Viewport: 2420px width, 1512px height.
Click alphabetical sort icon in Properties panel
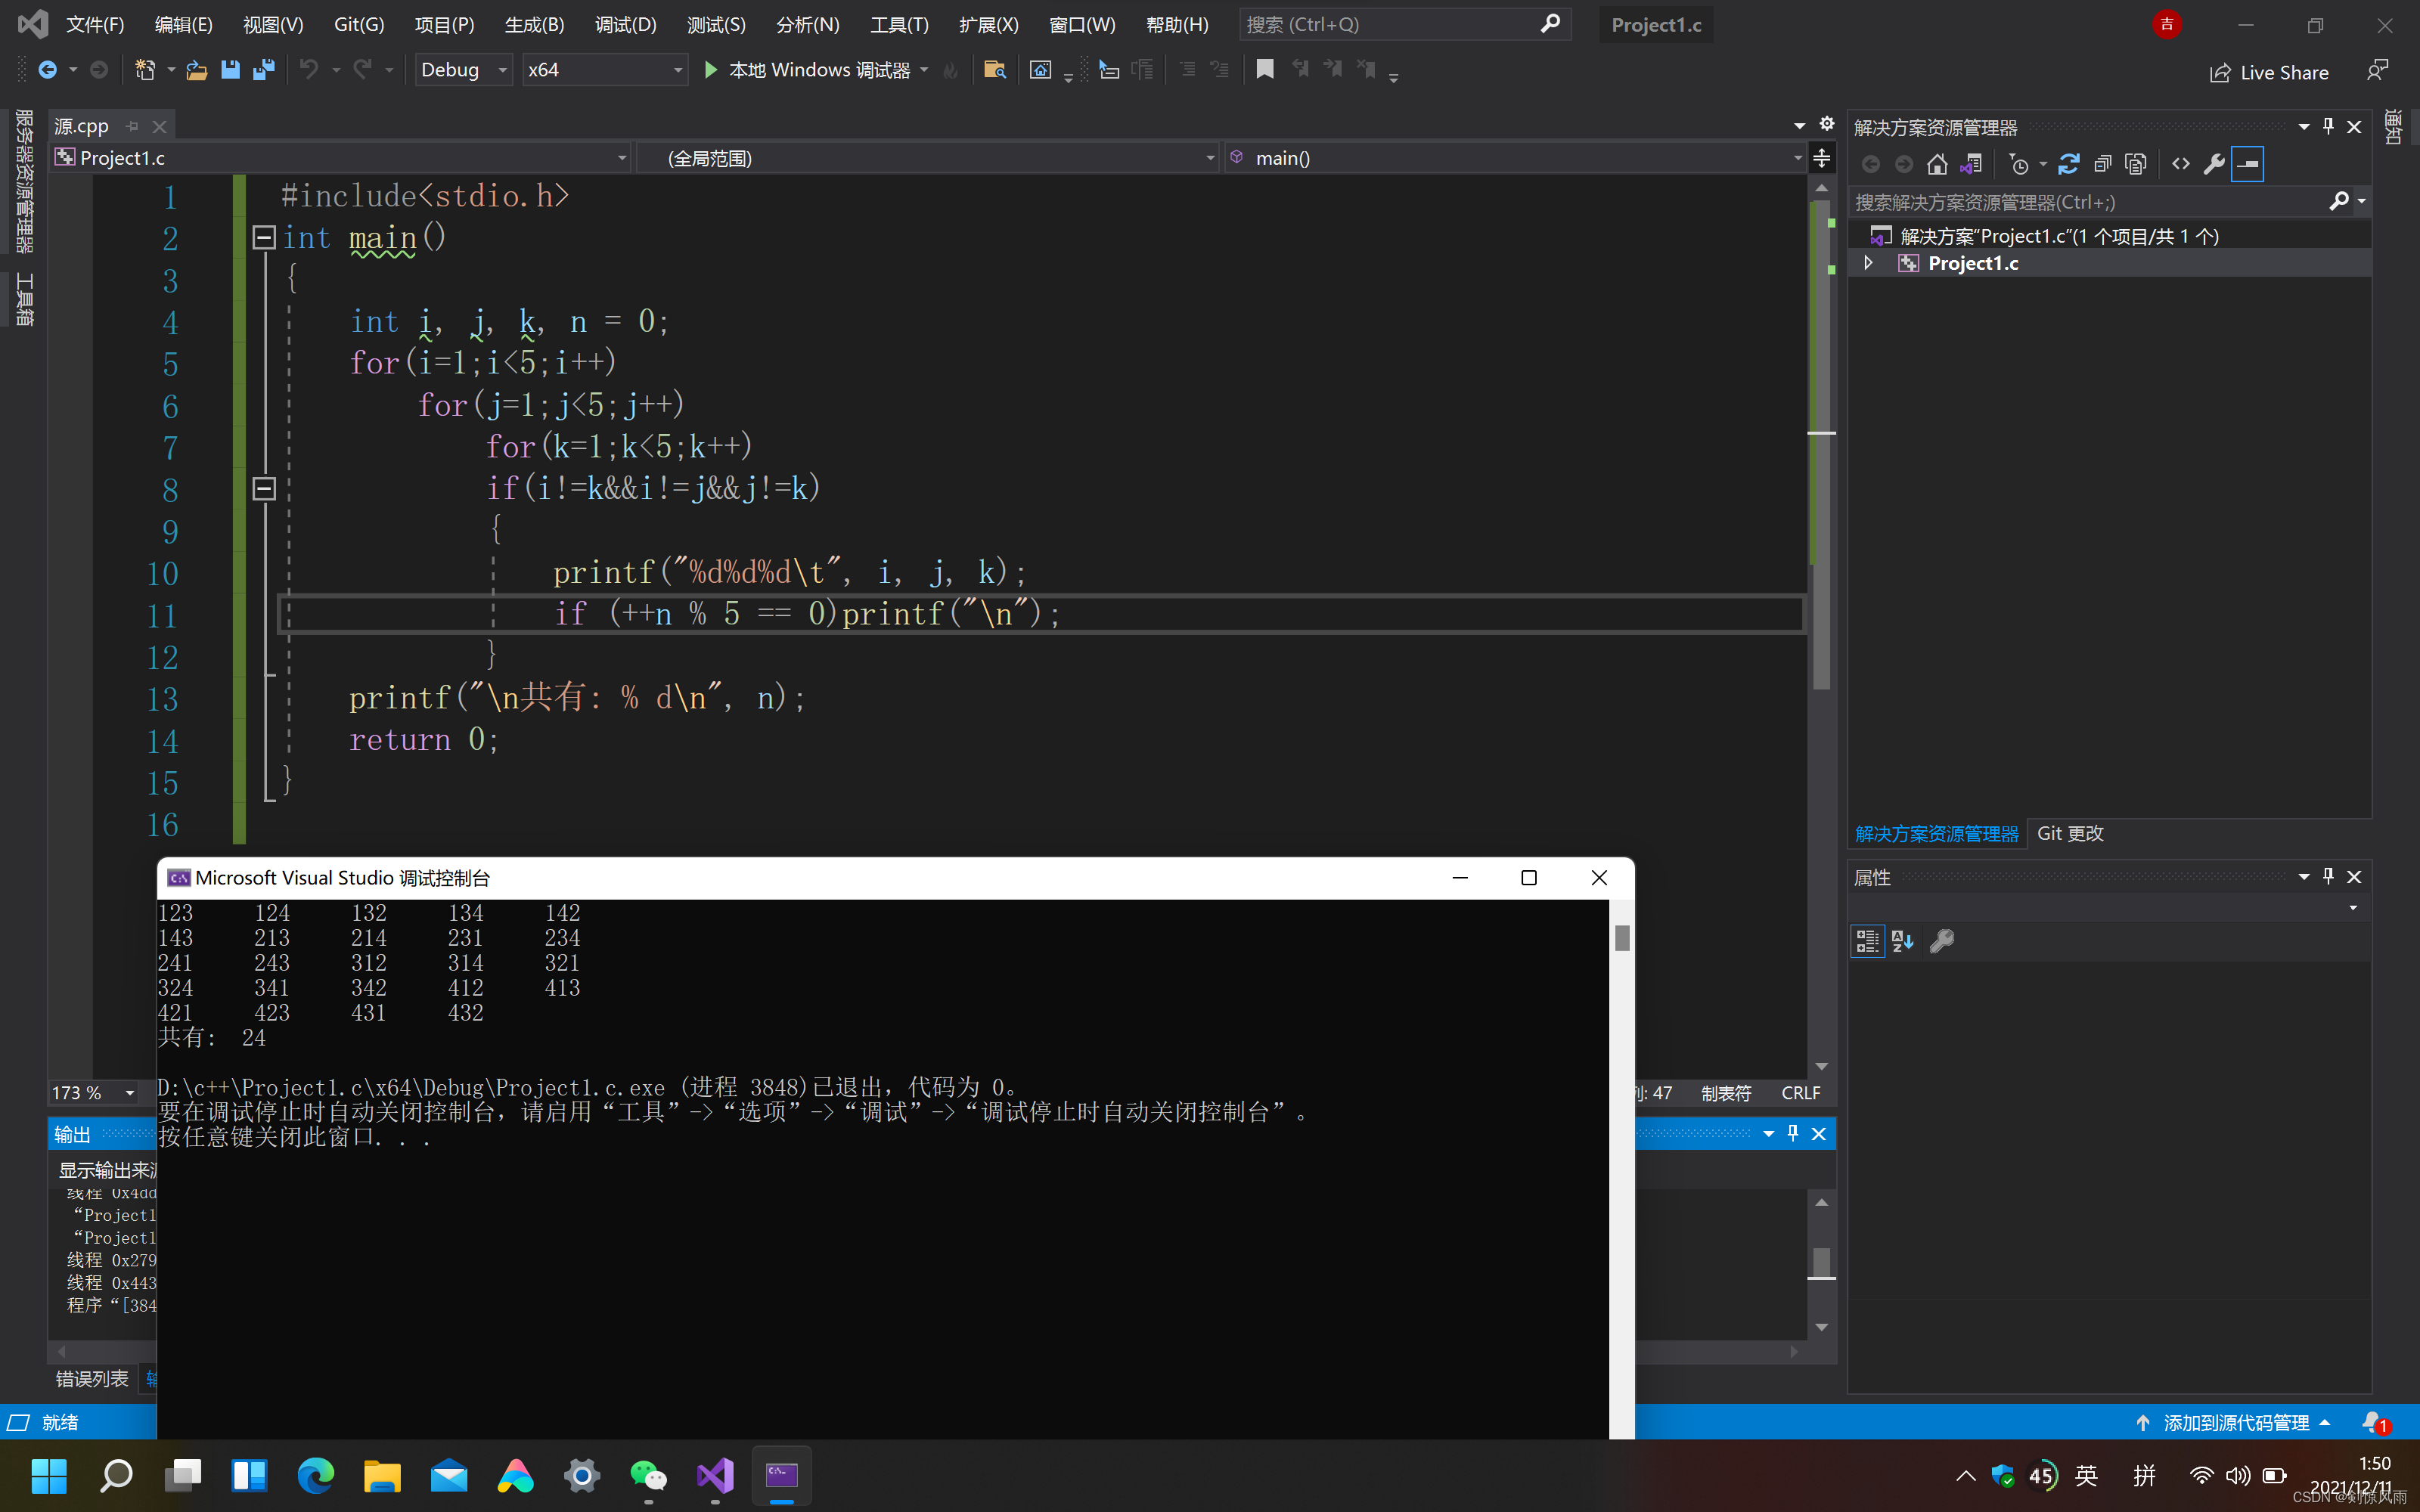tap(1903, 941)
